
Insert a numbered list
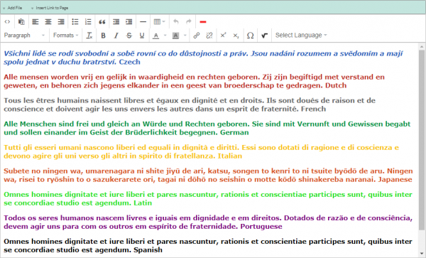click(x=88, y=22)
